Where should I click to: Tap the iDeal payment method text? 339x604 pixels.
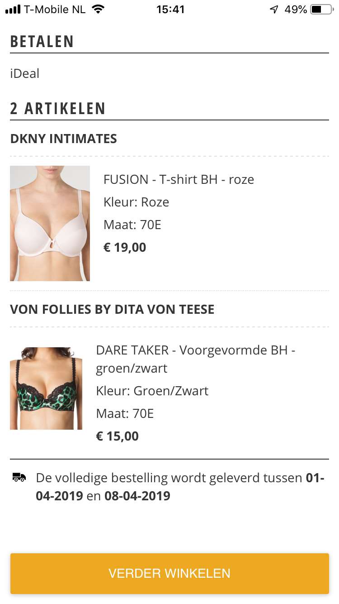pyautogui.click(x=25, y=73)
